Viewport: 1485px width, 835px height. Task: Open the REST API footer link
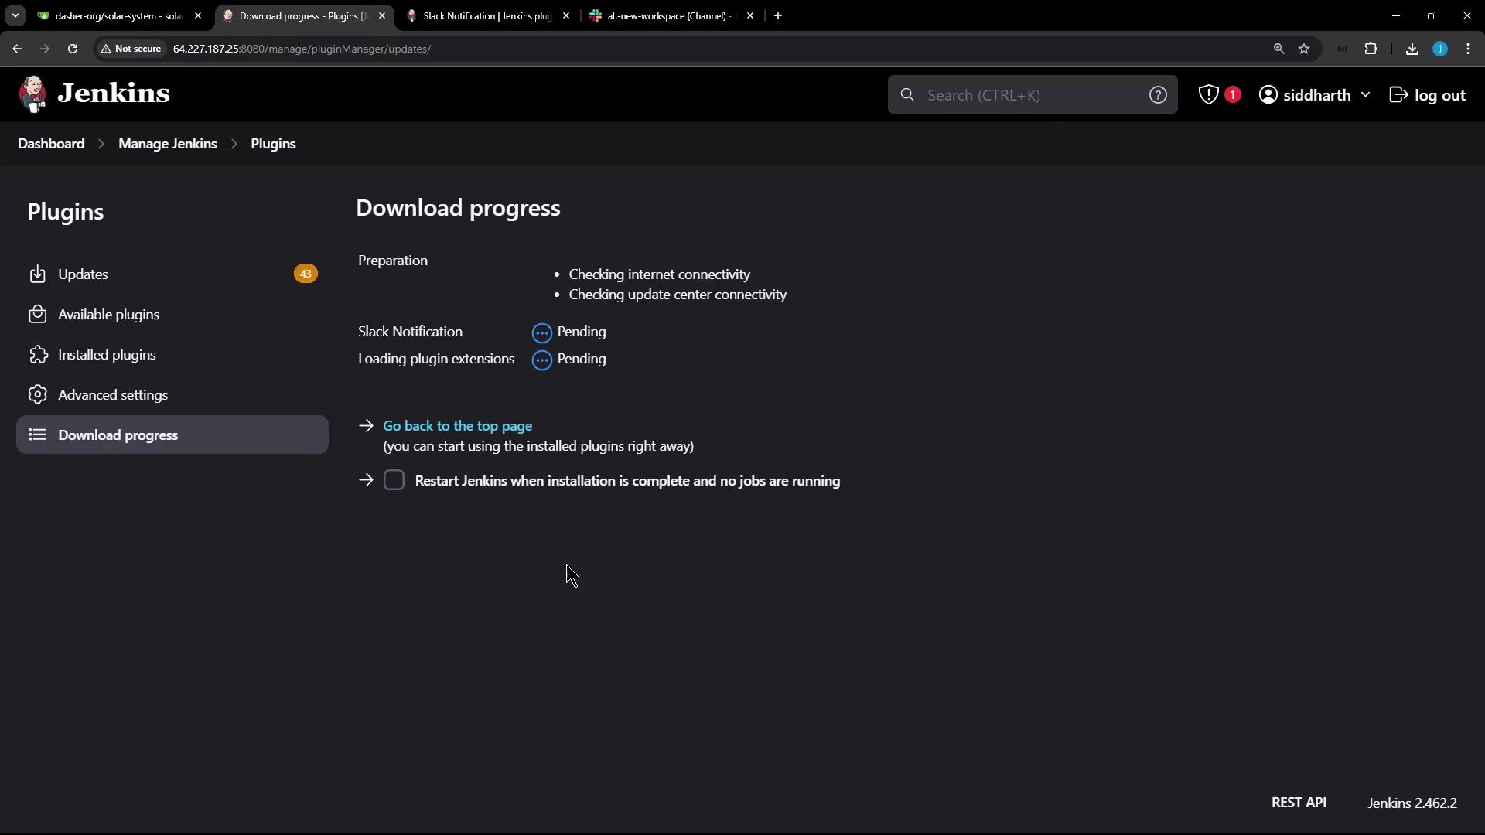(1299, 803)
